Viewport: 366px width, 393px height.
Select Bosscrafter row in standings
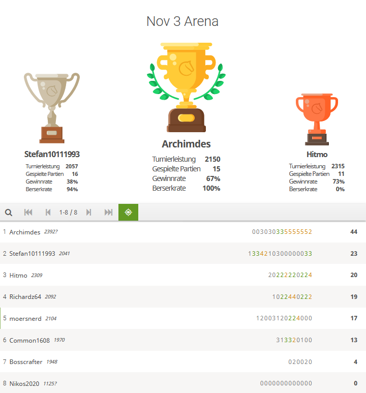(183, 361)
